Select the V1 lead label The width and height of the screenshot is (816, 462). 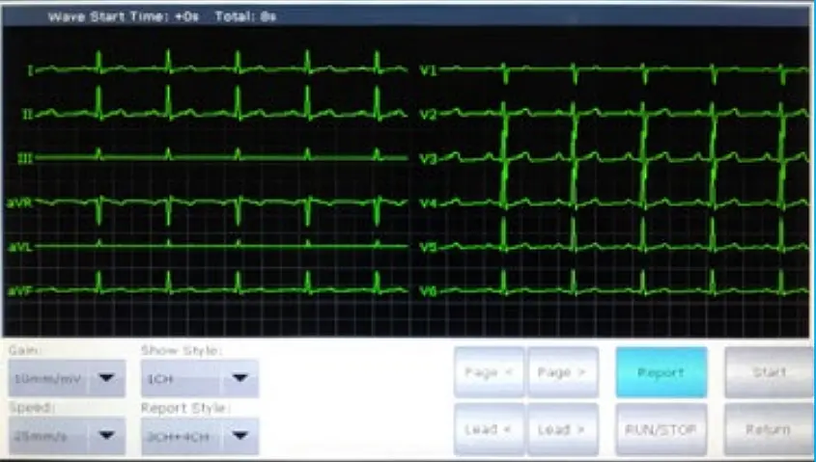click(429, 70)
